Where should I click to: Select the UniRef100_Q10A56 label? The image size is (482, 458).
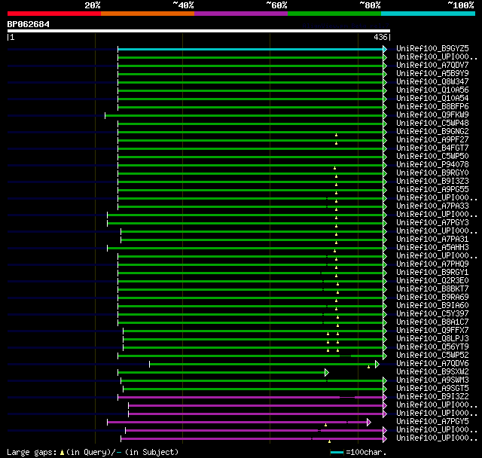click(x=432, y=90)
